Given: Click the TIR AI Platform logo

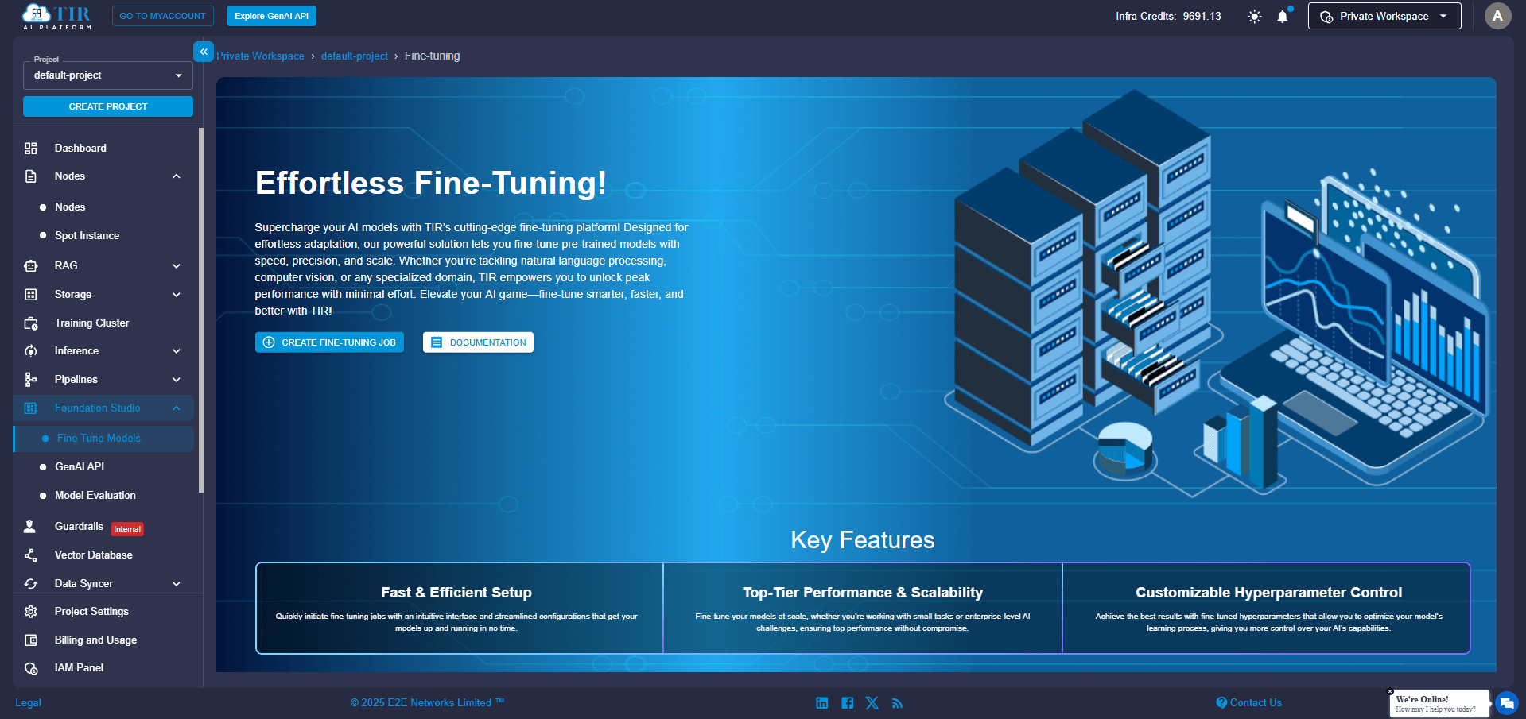Looking at the screenshot, I should coord(56,17).
